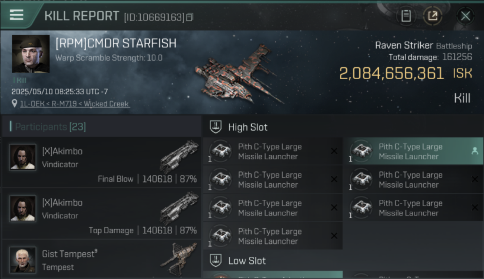Viewport: 484px width, 279px height.
Task: Click the Tempest ship icon
Action: pyautogui.click(x=179, y=259)
